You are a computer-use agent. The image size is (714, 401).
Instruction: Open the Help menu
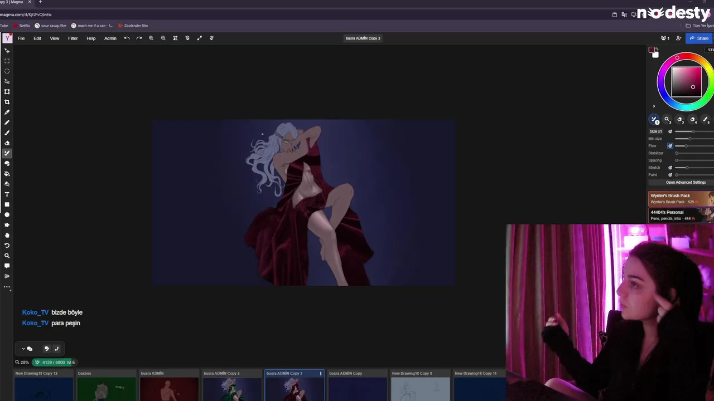[x=91, y=38]
